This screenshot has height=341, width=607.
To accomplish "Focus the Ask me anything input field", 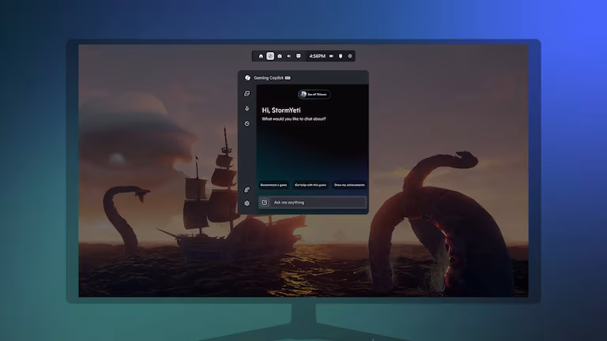I will tap(318, 203).
